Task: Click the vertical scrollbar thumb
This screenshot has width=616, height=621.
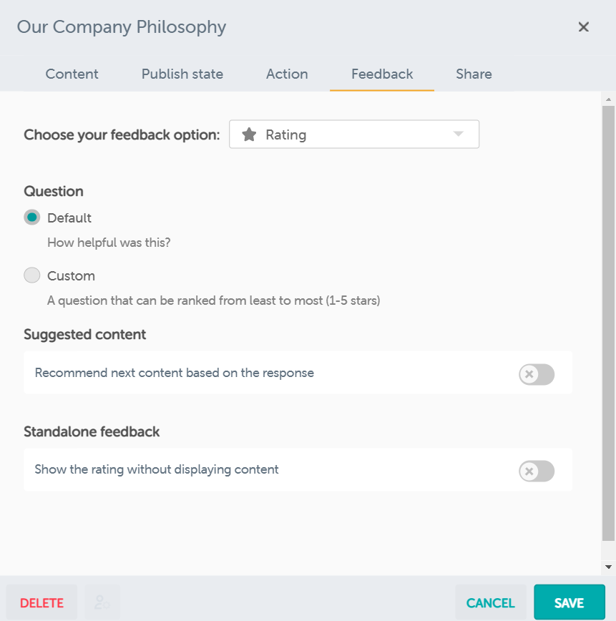Action: click(608, 322)
